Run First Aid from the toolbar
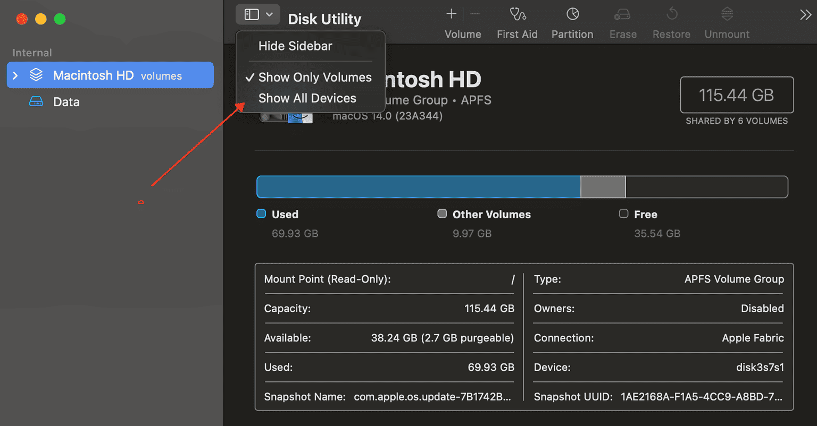Viewport: 817px width, 426px height. [516, 21]
